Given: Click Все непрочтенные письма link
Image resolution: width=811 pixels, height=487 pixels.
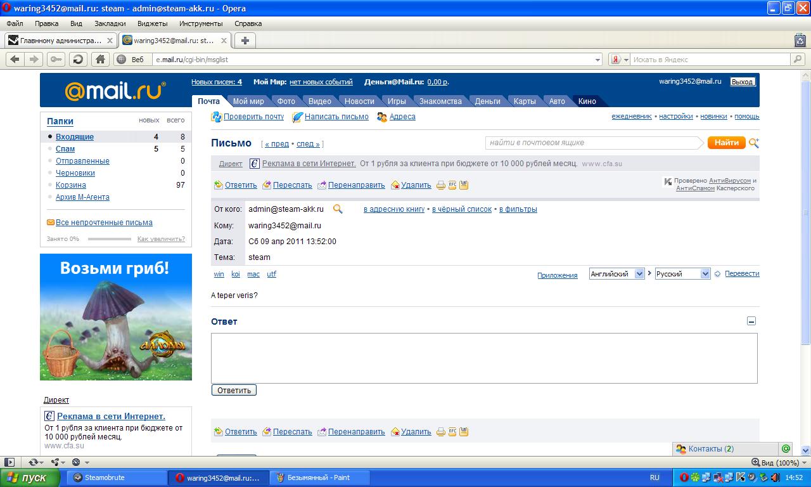Looking at the screenshot, I should coord(104,223).
